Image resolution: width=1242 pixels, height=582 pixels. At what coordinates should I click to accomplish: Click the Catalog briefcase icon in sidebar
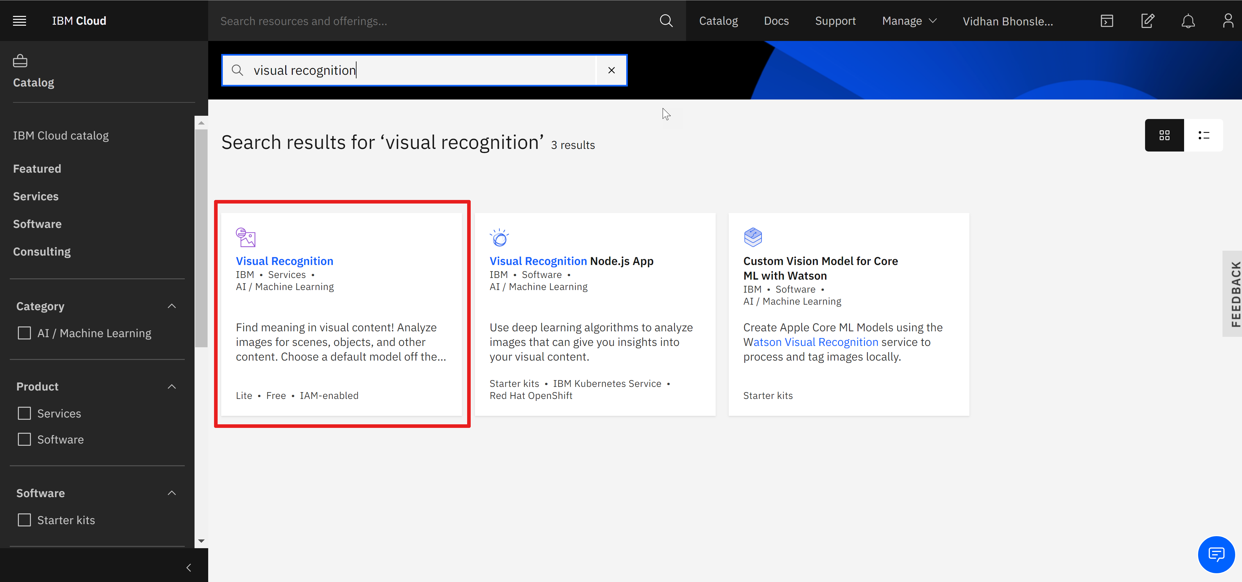pyautogui.click(x=20, y=61)
